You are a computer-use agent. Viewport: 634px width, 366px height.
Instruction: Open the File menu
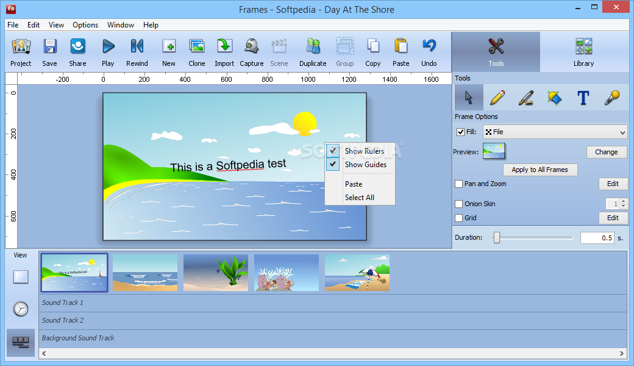coord(13,24)
